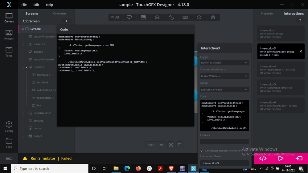Open the Help menu
308x173 pixels.
50,5
